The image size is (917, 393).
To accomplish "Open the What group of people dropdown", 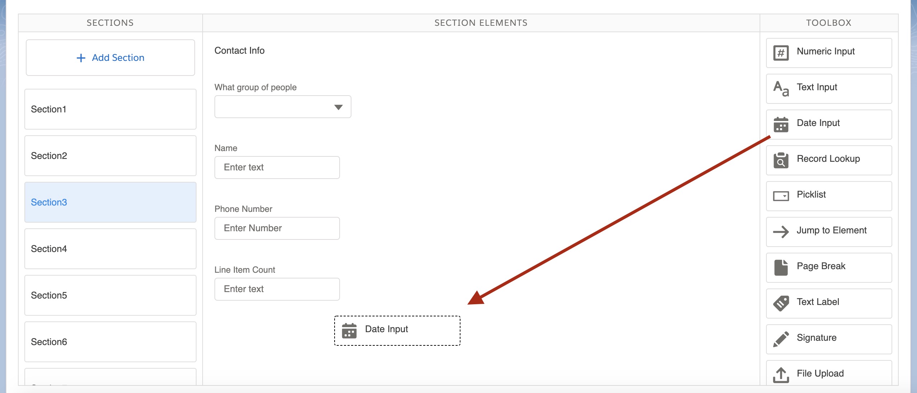I will pos(283,107).
